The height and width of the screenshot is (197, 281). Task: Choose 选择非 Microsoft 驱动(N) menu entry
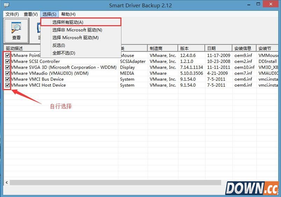point(77,30)
